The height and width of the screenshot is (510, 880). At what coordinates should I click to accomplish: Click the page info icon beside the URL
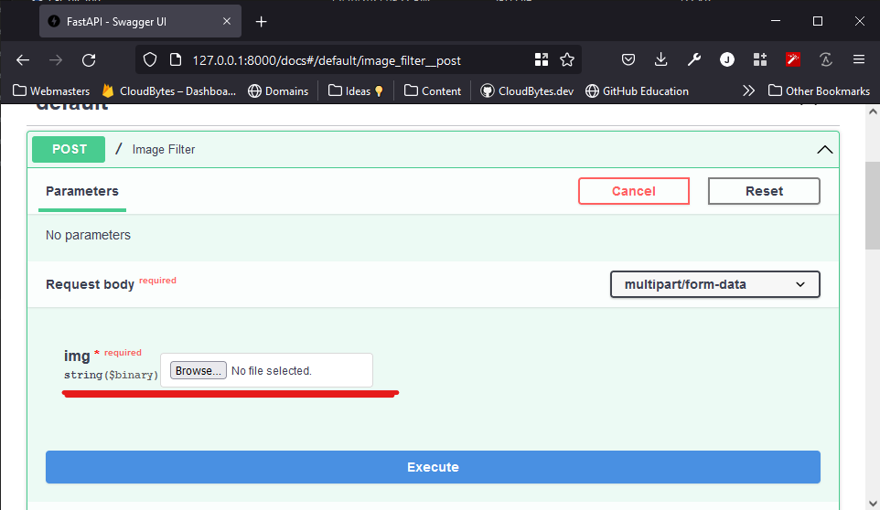pyautogui.click(x=175, y=60)
